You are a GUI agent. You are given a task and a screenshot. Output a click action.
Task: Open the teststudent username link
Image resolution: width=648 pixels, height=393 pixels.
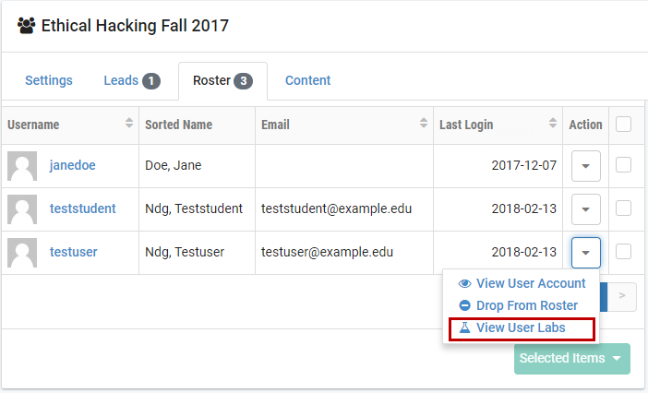coord(83,208)
